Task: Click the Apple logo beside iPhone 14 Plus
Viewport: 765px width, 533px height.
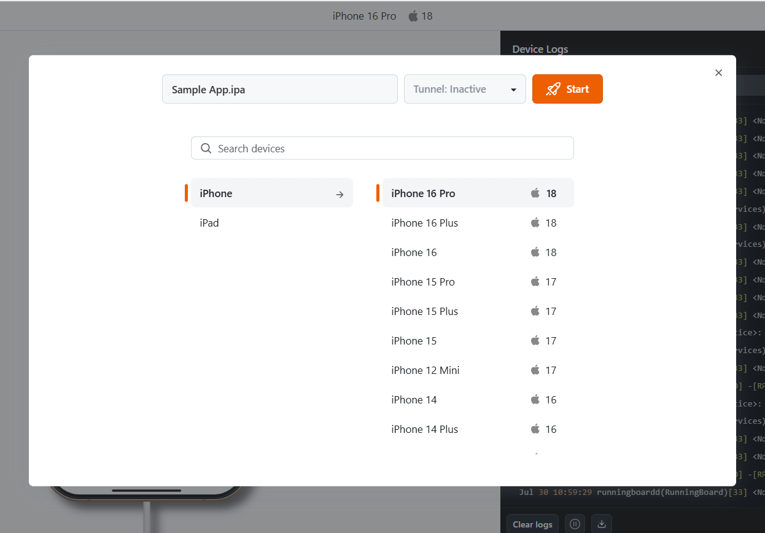Action: tap(535, 429)
